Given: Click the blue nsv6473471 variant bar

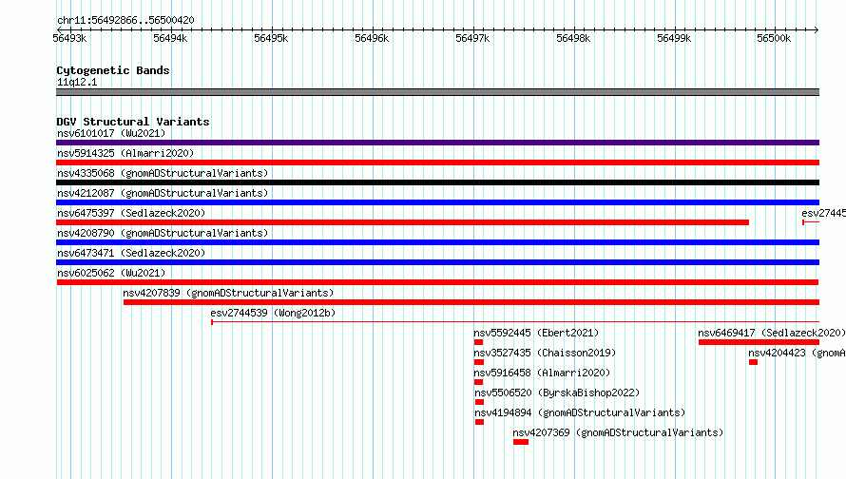Looking at the screenshot, I should tap(437, 262).
